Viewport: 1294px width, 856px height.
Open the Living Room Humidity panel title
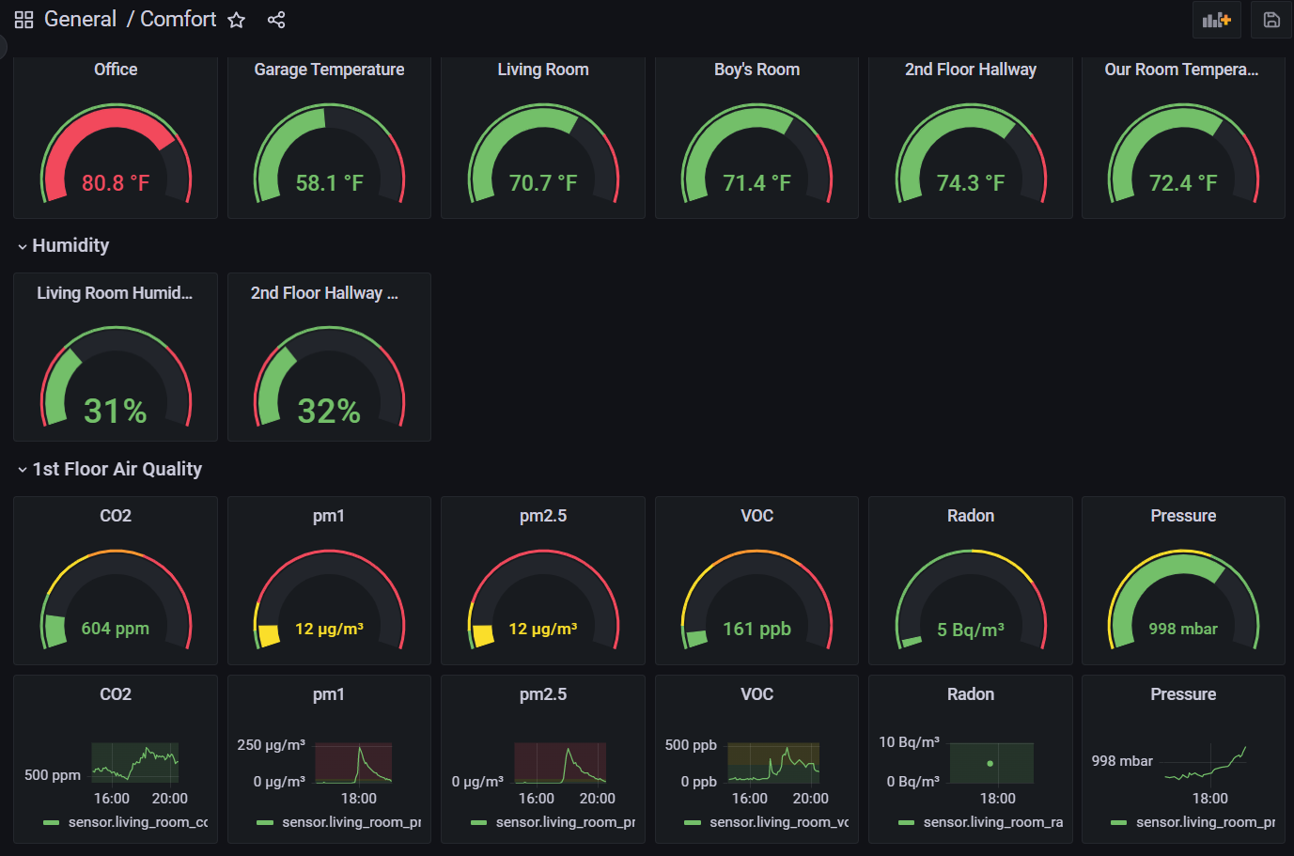[x=115, y=293]
